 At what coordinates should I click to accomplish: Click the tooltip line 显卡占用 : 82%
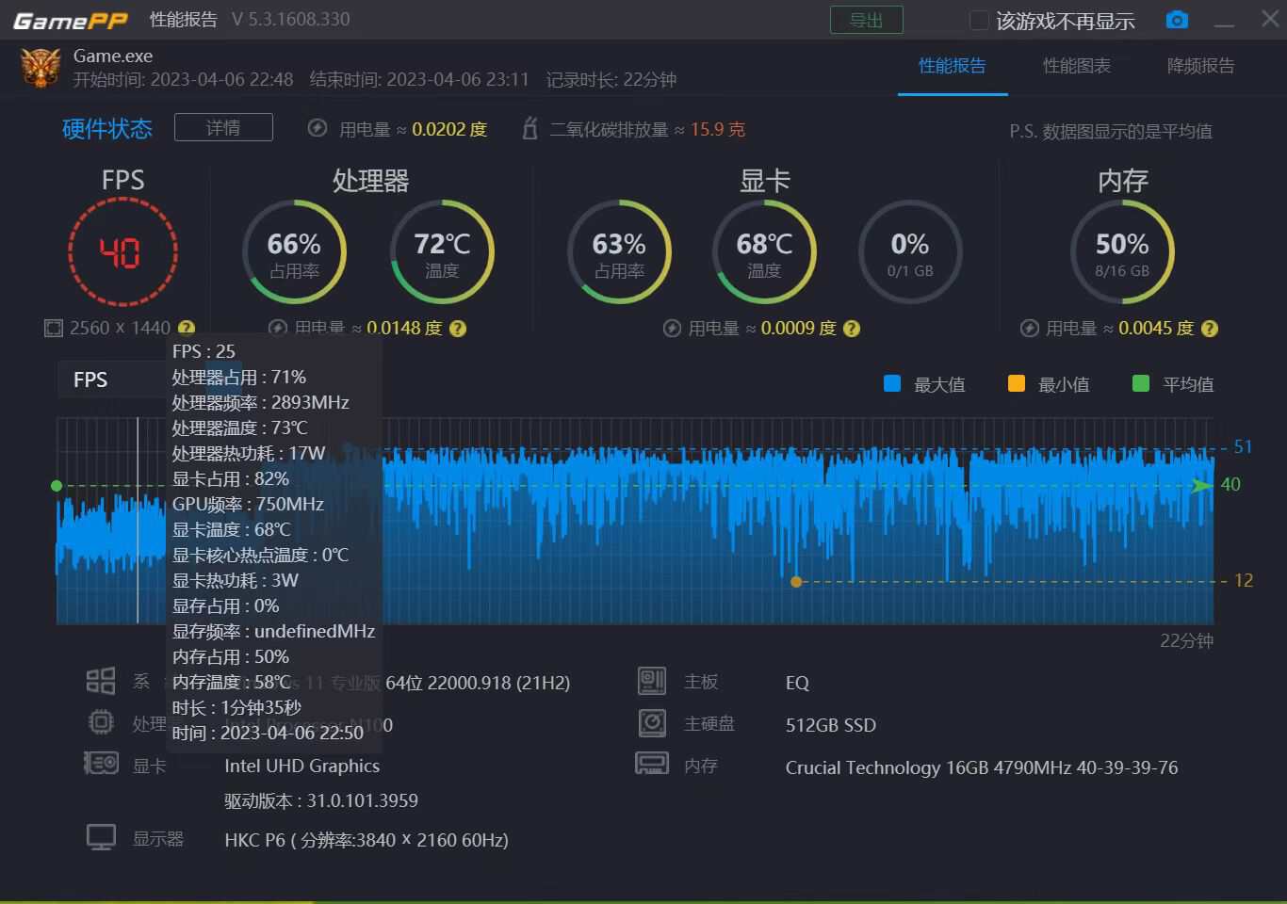[231, 479]
